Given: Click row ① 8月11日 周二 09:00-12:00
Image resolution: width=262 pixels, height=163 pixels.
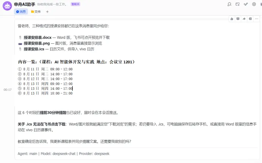Looking at the screenshot, I should [45, 69].
